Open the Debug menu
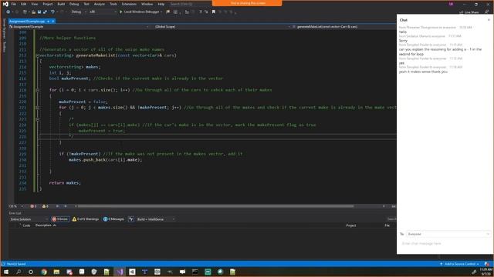The width and height of the screenshot is (494, 277). tap(74, 4)
